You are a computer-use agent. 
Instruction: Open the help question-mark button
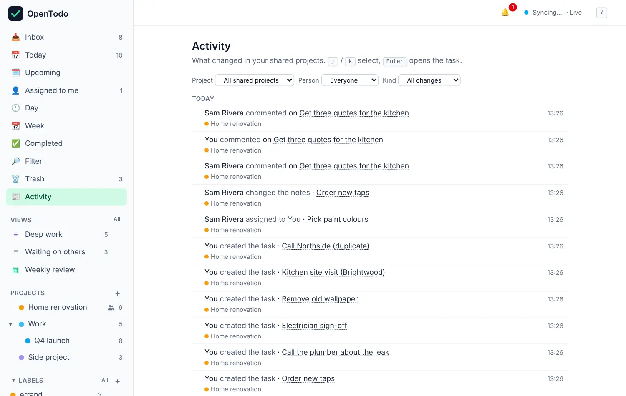[601, 13]
